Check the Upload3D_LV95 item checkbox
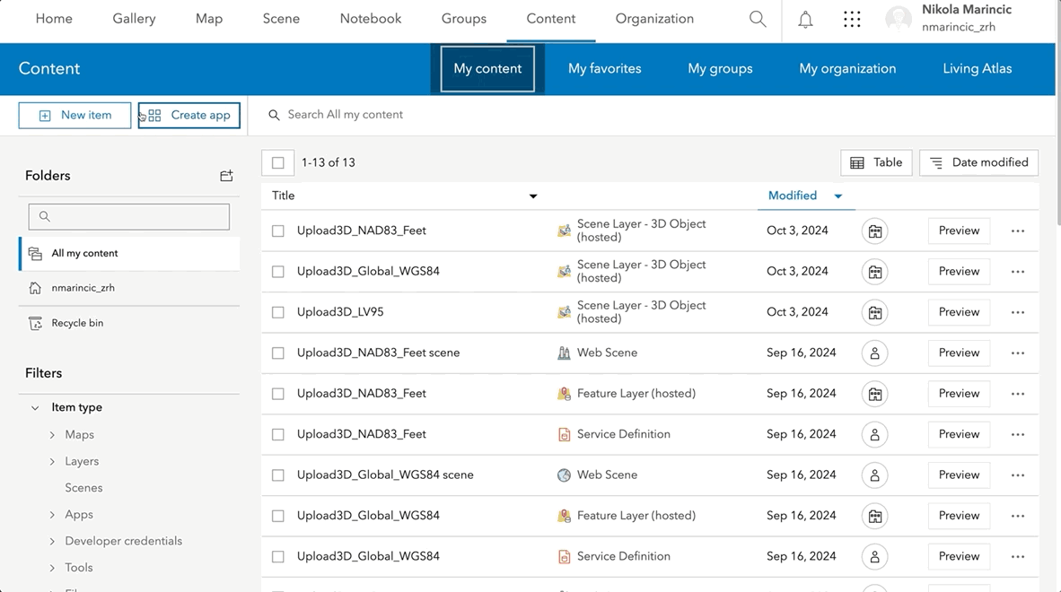Image resolution: width=1061 pixels, height=592 pixels. pos(278,312)
